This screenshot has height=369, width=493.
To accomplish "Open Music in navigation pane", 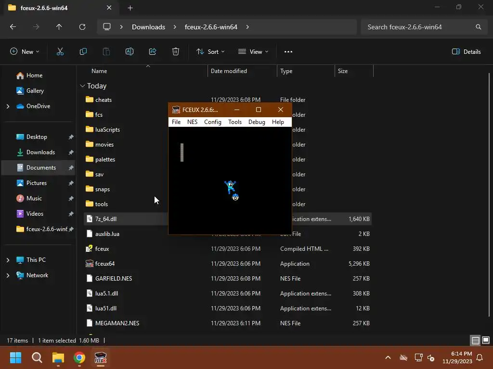I will pos(34,198).
